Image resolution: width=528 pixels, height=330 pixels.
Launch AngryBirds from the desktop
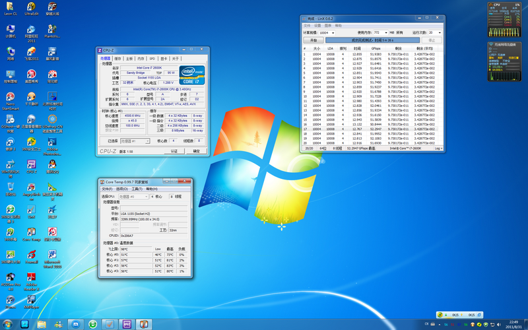[x=31, y=191]
